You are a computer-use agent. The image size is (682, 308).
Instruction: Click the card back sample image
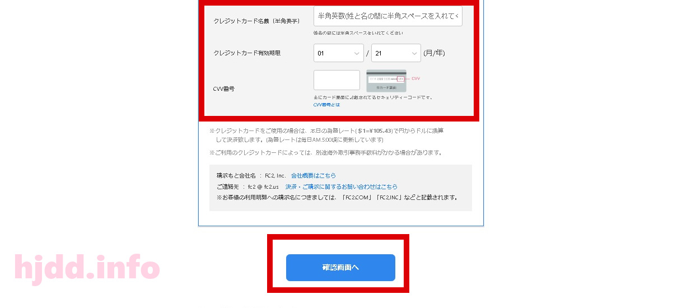tap(386, 81)
